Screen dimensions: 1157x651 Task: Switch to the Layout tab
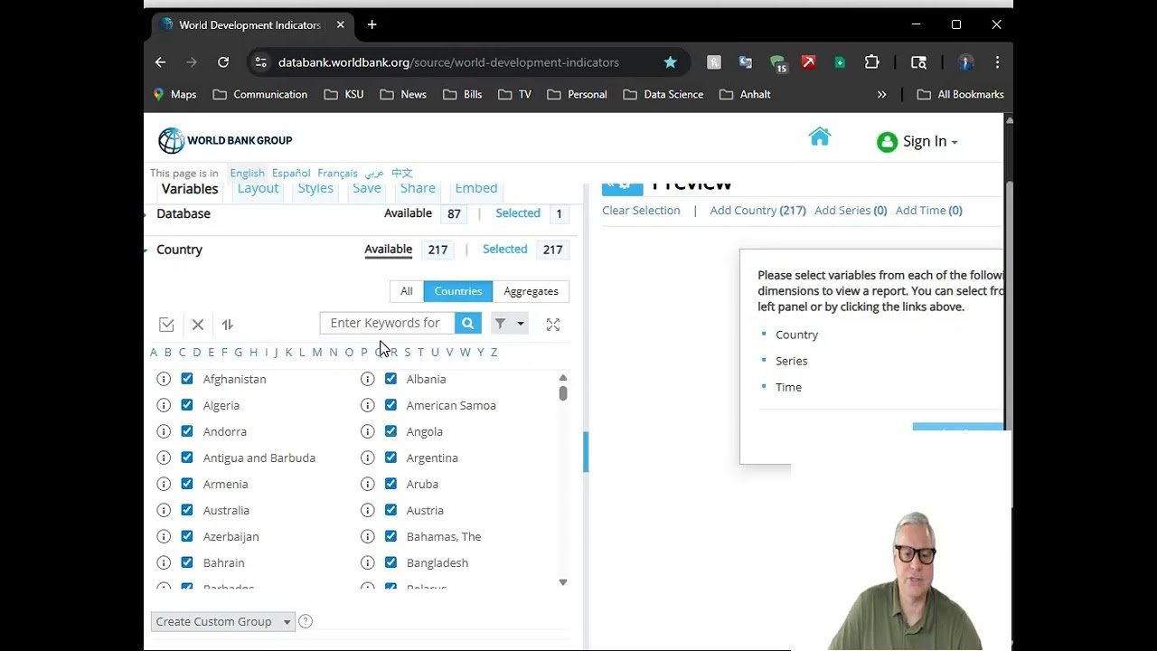(x=258, y=188)
